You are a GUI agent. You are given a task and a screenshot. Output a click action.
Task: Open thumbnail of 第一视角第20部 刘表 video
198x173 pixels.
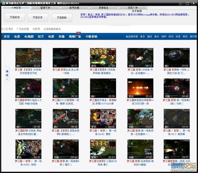pos(177,88)
